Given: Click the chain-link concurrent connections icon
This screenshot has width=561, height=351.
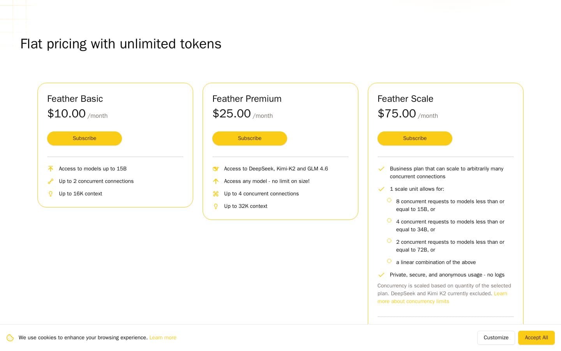Looking at the screenshot, I should click(51, 181).
